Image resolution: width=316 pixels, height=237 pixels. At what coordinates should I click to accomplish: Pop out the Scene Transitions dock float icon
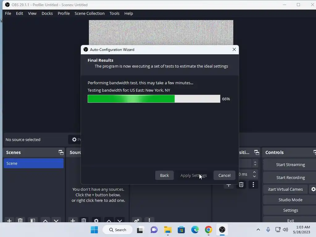coord(256,152)
